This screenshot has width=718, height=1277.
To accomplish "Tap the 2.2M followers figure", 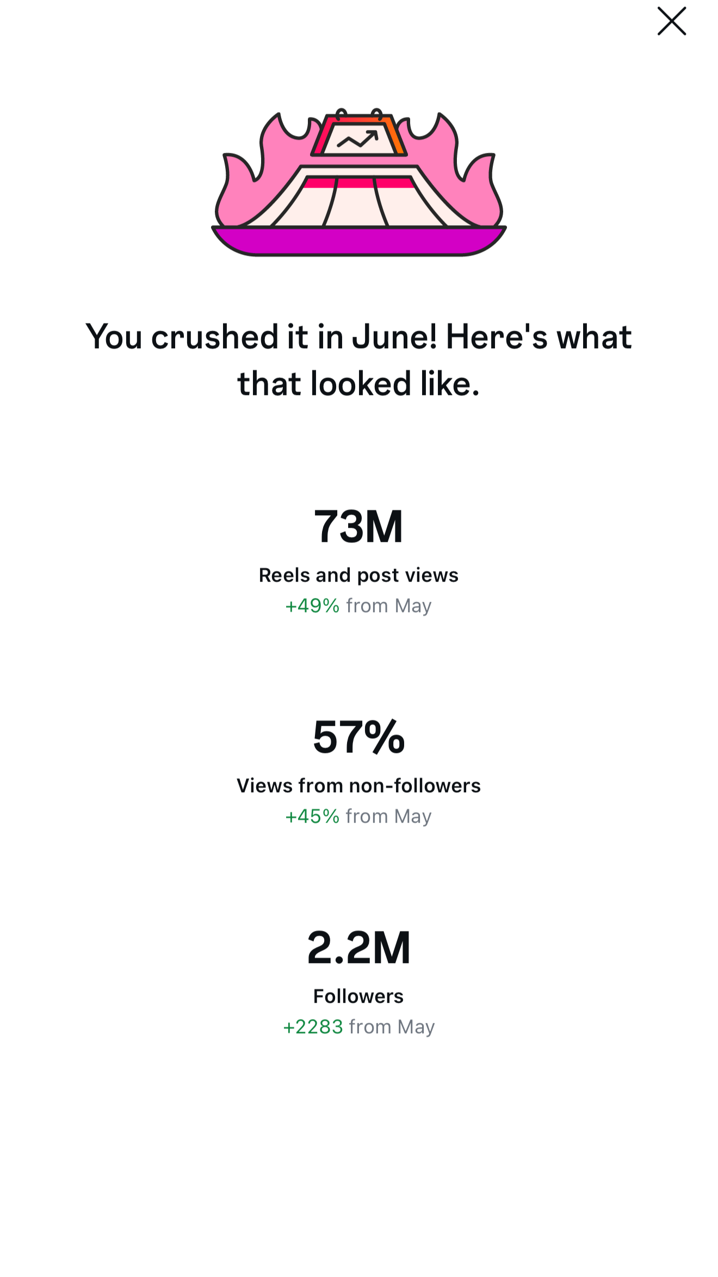I will pos(358,947).
